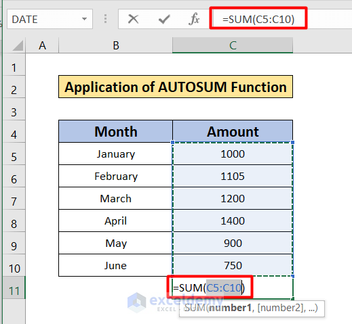Click the Amount header cell
Viewport: 352px width, 324px height.
(233, 131)
